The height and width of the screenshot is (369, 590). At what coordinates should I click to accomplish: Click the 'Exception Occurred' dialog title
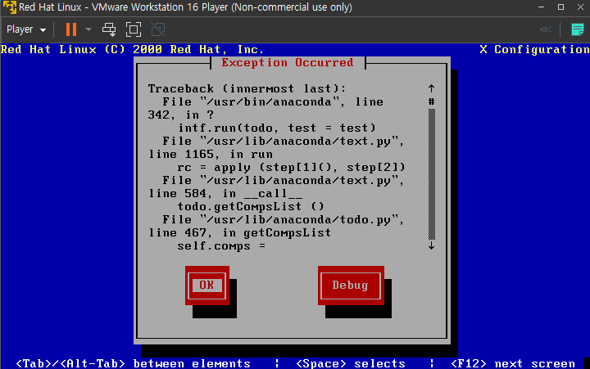tap(288, 63)
